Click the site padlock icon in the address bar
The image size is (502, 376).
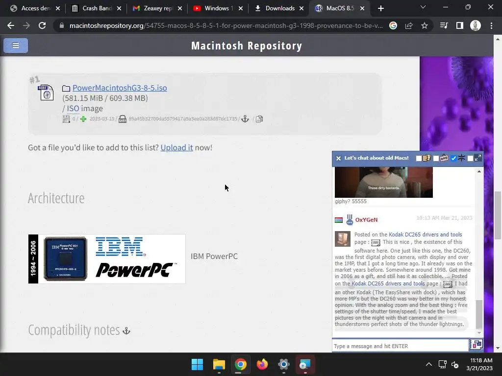pos(61,25)
